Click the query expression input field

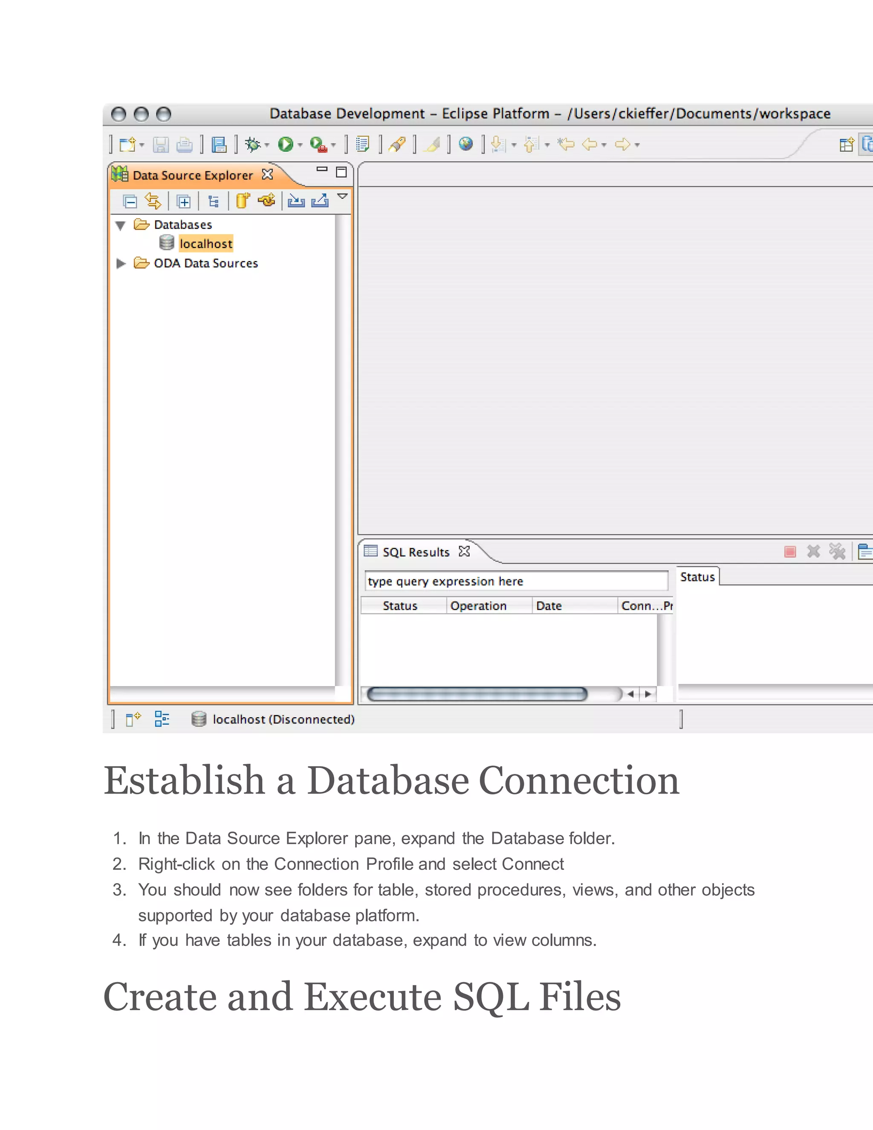tap(516, 581)
